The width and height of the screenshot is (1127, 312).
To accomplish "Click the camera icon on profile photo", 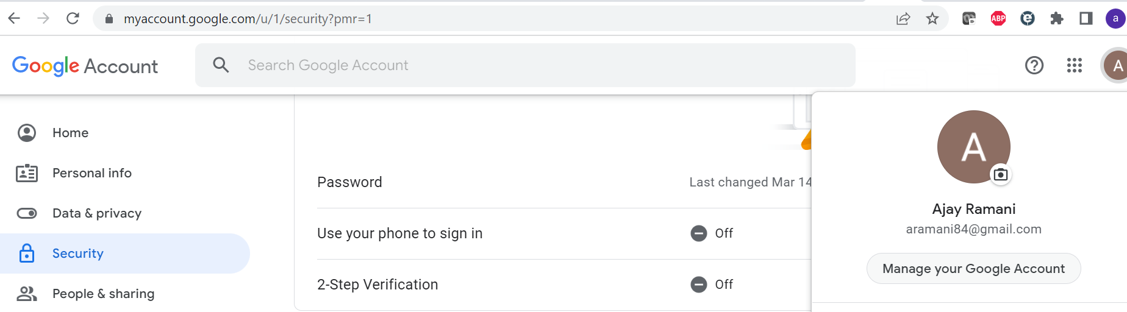I will click(x=1001, y=175).
